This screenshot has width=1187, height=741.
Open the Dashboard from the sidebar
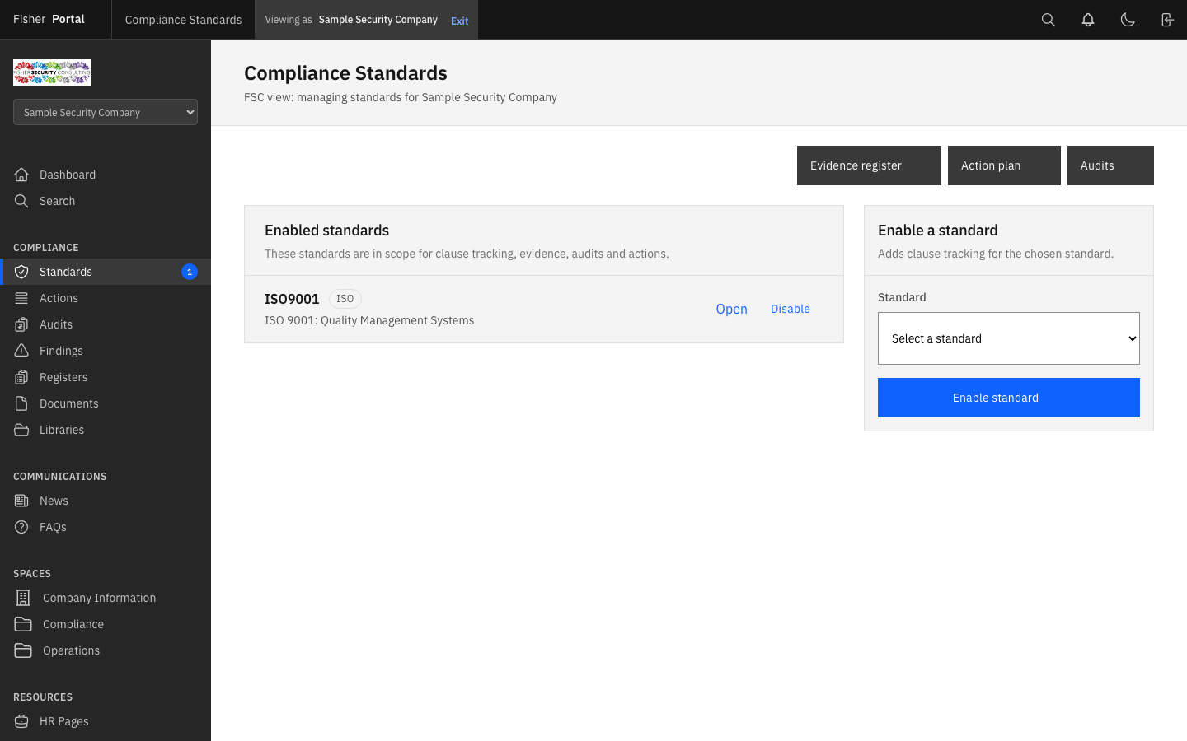(x=65, y=174)
